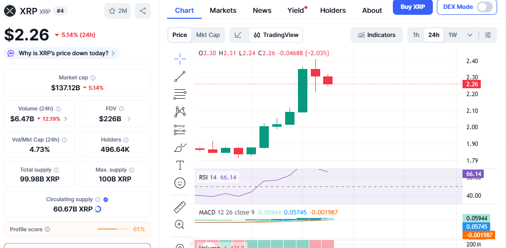506x248 pixels.
Task: Switch chart to Mkt Cap view
Action: (x=208, y=35)
